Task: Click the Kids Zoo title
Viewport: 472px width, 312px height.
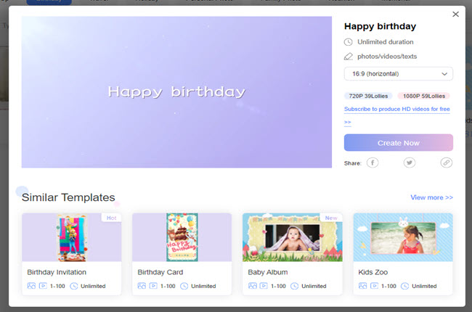Action: tap(373, 272)
